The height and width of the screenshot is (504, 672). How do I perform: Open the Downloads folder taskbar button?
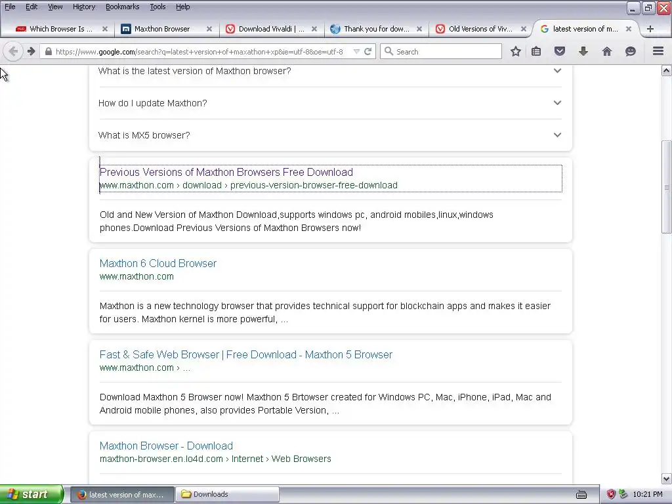[x=228, y=495]
